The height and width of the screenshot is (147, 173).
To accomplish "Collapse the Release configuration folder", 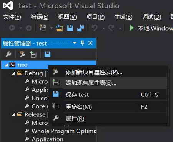I will click(14, 114).
